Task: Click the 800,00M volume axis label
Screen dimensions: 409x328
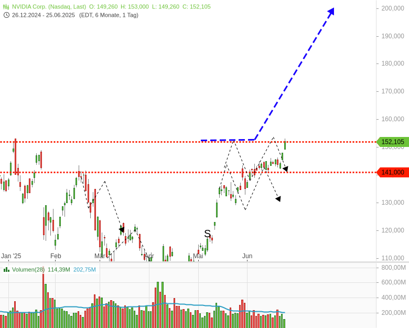Action: [x=393, y=268]
